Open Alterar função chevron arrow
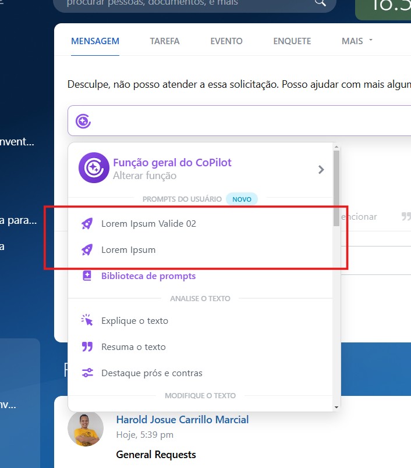The image size is (411, 468). tap(321, 170)
